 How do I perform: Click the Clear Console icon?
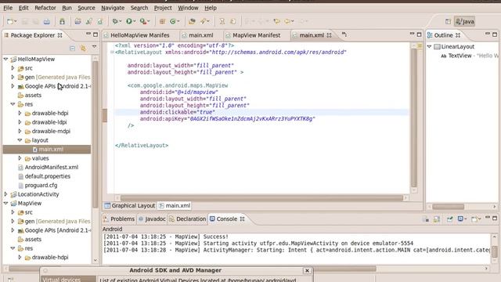[x=425, y=219]
